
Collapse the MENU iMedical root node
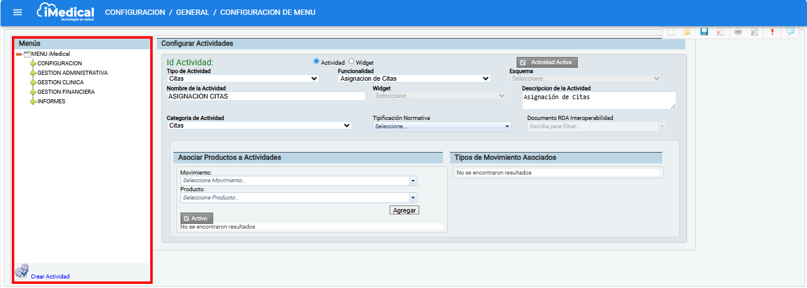(x=18, y=54)
